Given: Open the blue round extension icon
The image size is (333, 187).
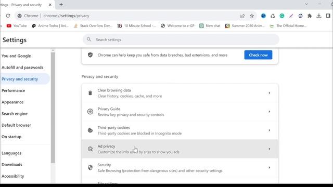Looking at the screenshot, I should [263, 16].
